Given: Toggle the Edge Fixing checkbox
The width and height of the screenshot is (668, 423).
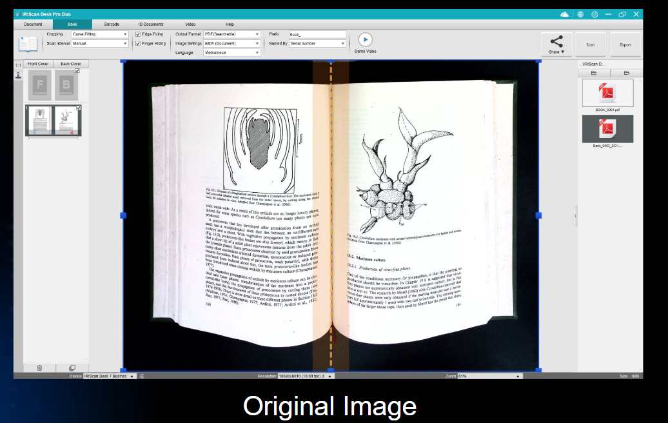Looking at the screenshot, I should [x=138, y=34].
